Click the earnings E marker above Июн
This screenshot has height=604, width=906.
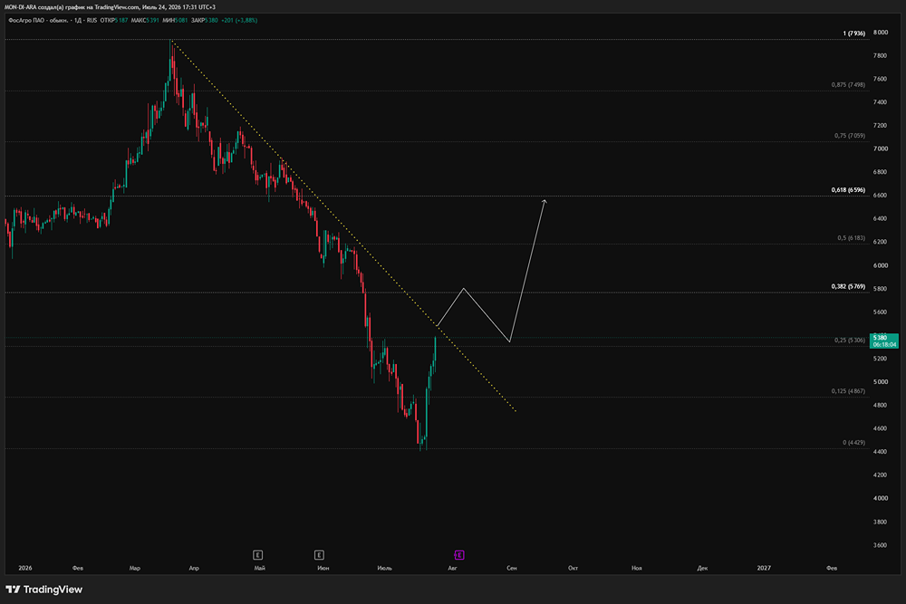click(319, 555)
